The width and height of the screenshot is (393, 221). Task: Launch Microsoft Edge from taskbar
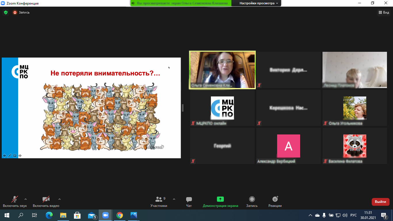pyautogui.click(x=49, y=215)
